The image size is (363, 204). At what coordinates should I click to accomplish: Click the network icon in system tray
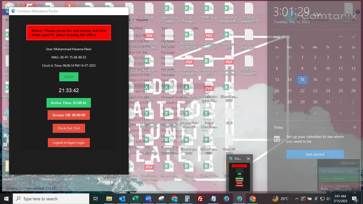322,199
